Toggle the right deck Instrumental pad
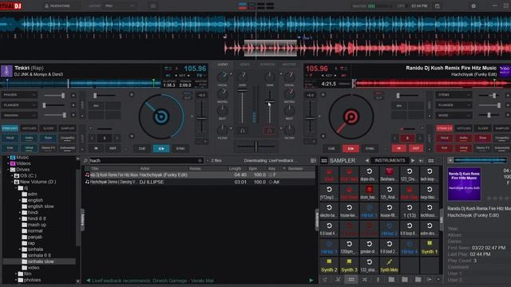This screenshot has height=287, width=511. pos(502,148)
